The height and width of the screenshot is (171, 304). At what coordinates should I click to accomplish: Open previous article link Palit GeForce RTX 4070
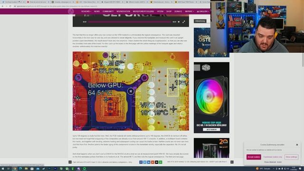[x=102, y=162]
